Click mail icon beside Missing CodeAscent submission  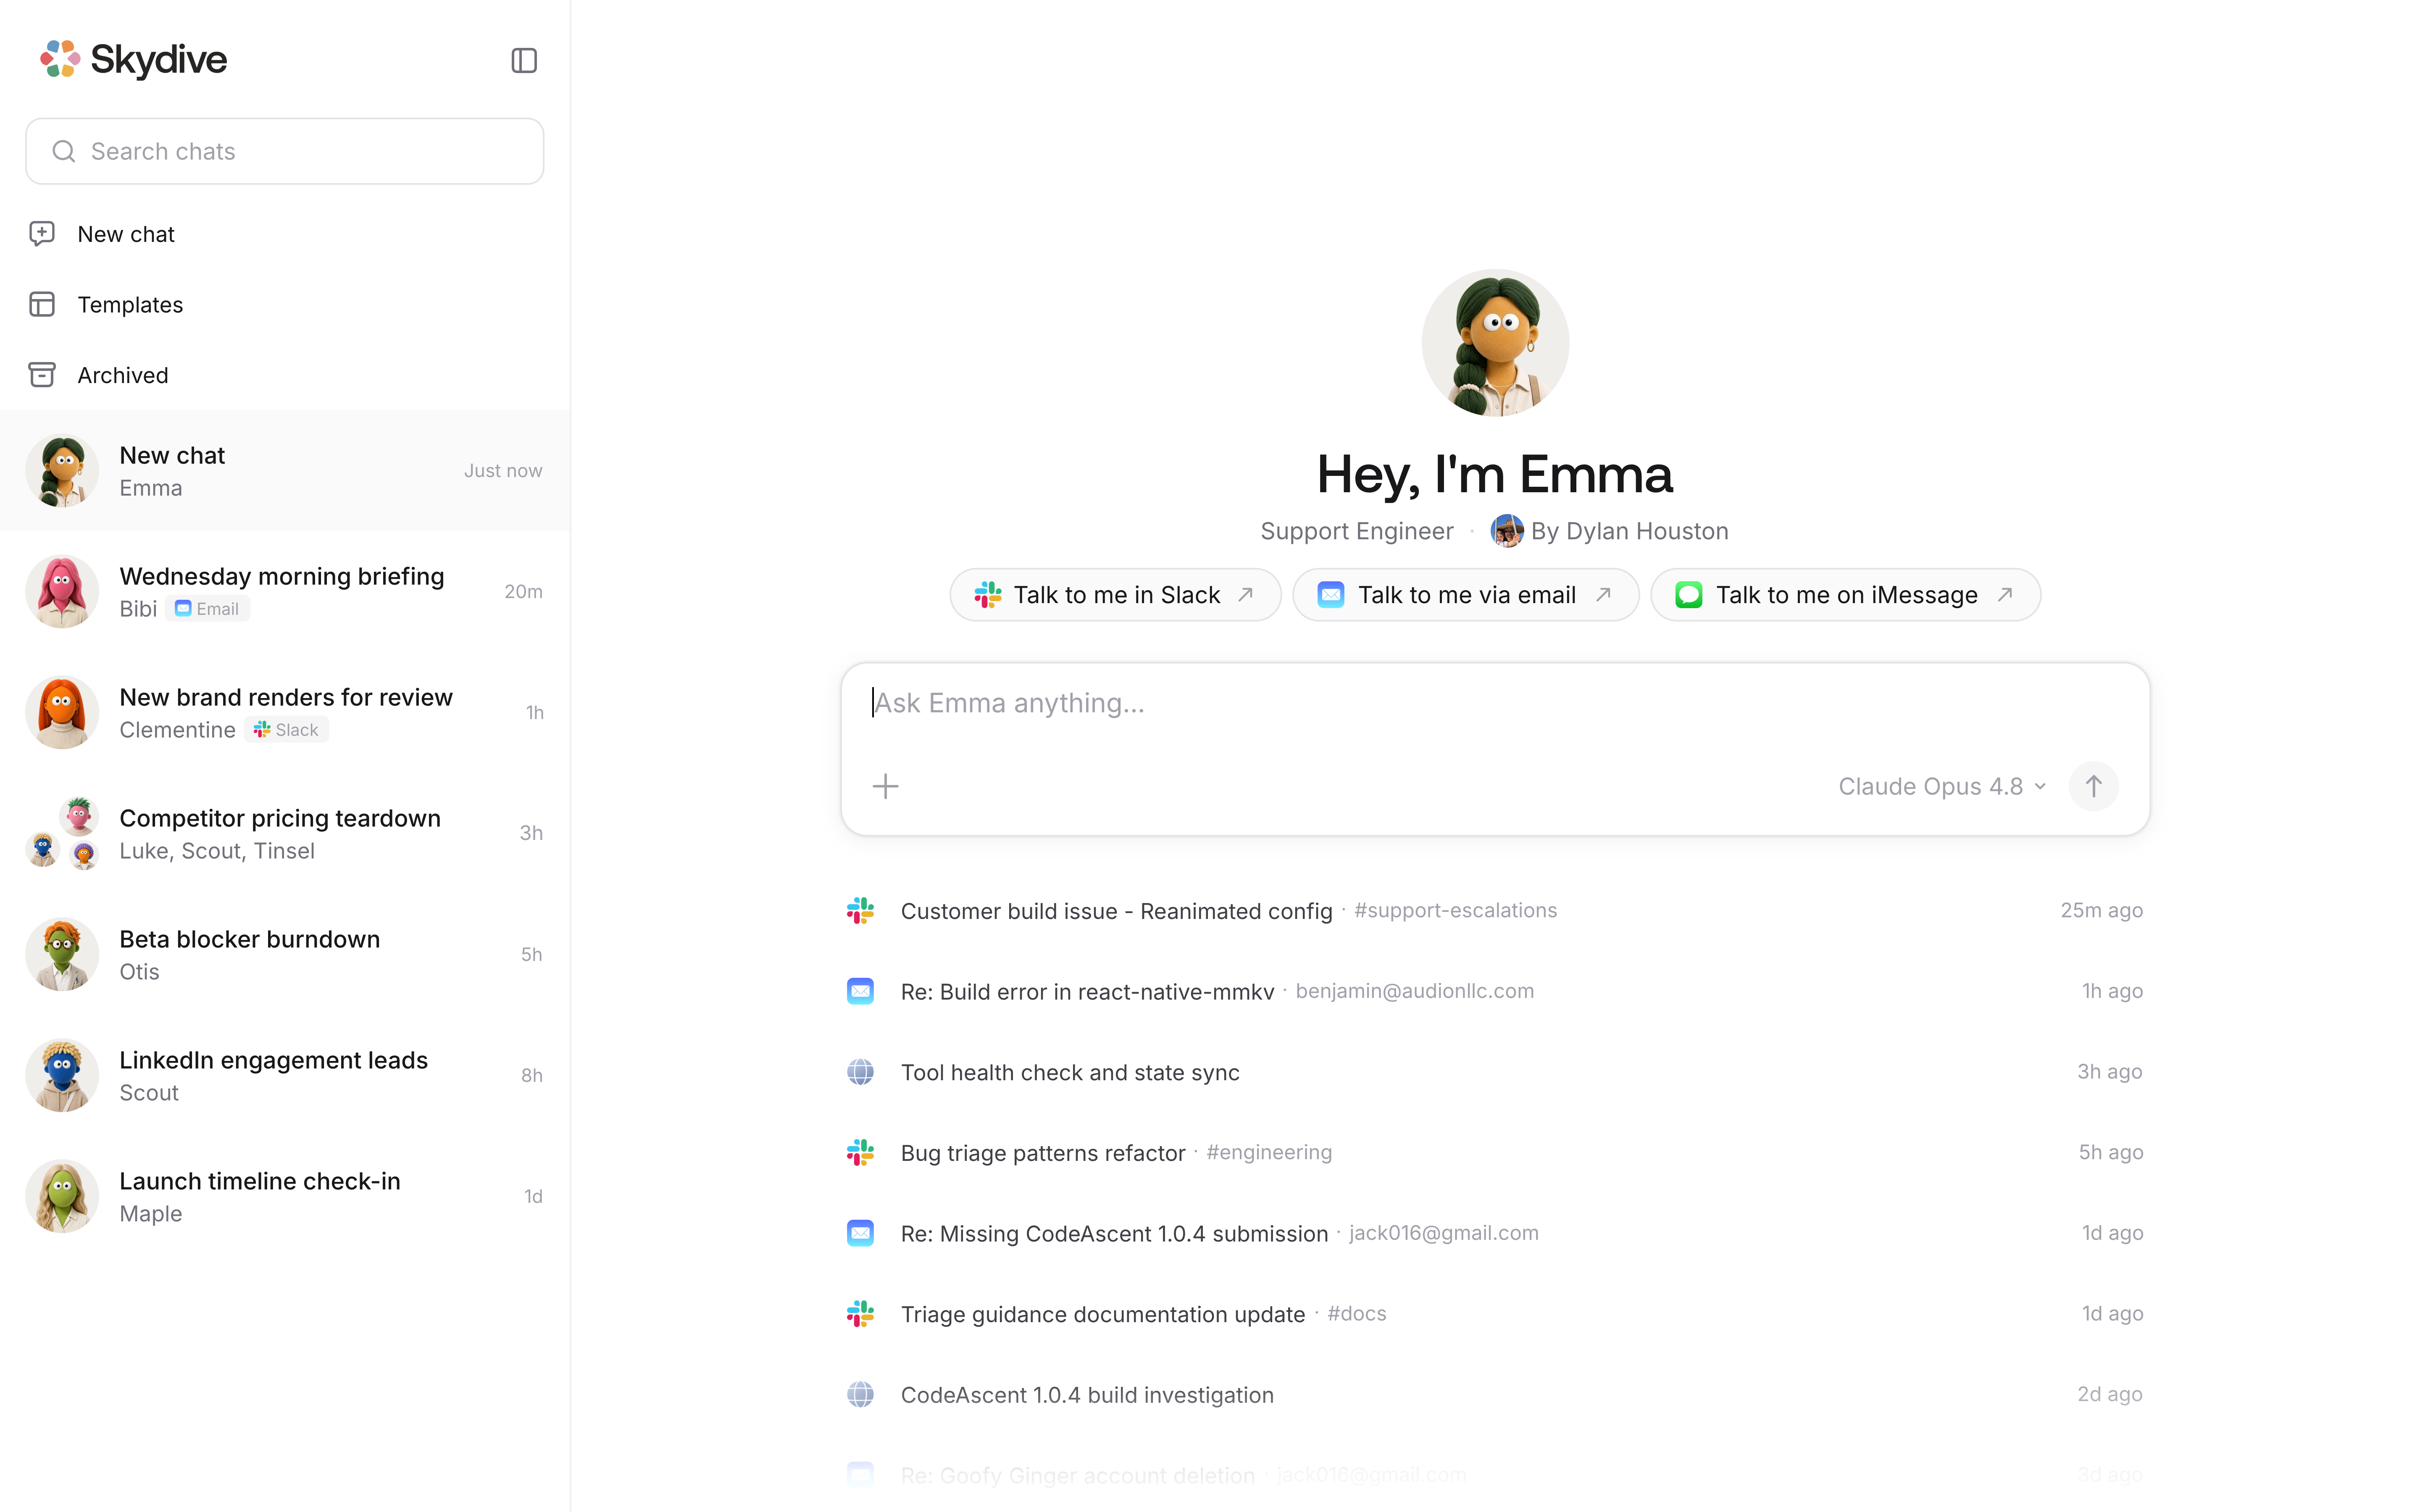tap(860, 1233)
